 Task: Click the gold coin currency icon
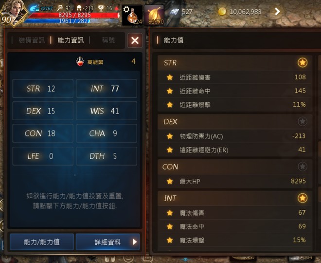pyautogui.click(x=222, y=12)
